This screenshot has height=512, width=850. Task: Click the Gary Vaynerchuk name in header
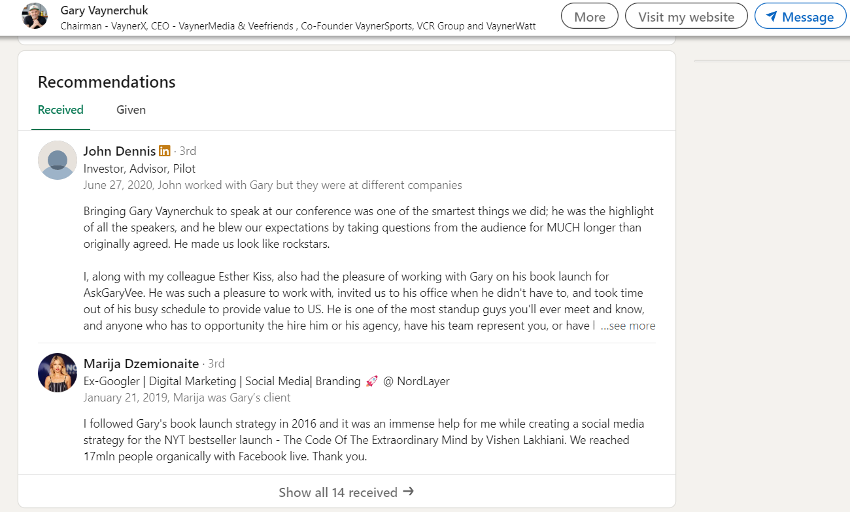point(104,10)
